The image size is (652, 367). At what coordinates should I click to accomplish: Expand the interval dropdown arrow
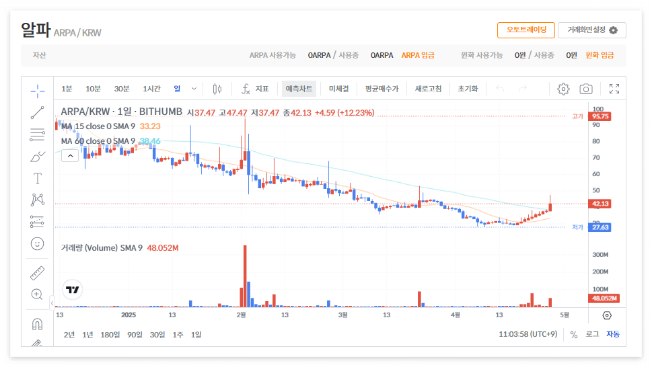pyautogui.click(x=194, y=89)
